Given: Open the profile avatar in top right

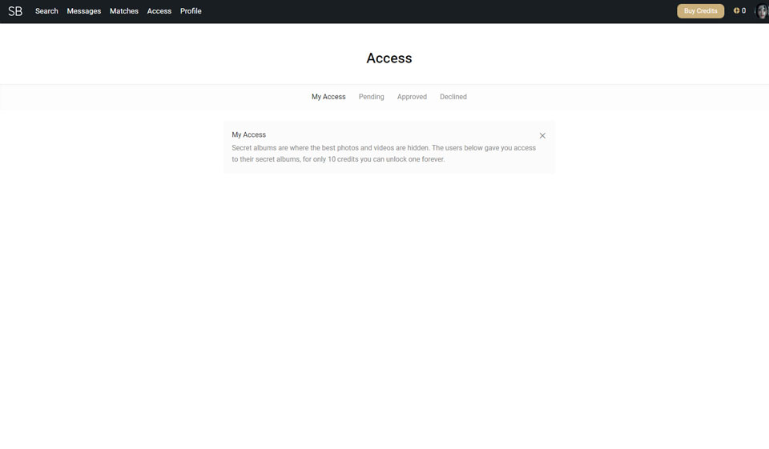Looking at the screenshot, I should pyautogui.click(x=761, y=11).
